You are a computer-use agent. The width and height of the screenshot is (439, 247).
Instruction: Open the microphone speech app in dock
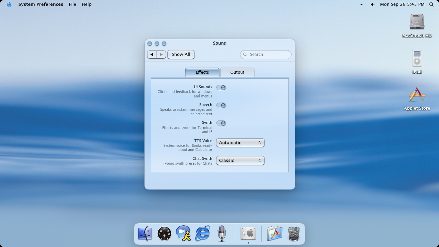222,234
